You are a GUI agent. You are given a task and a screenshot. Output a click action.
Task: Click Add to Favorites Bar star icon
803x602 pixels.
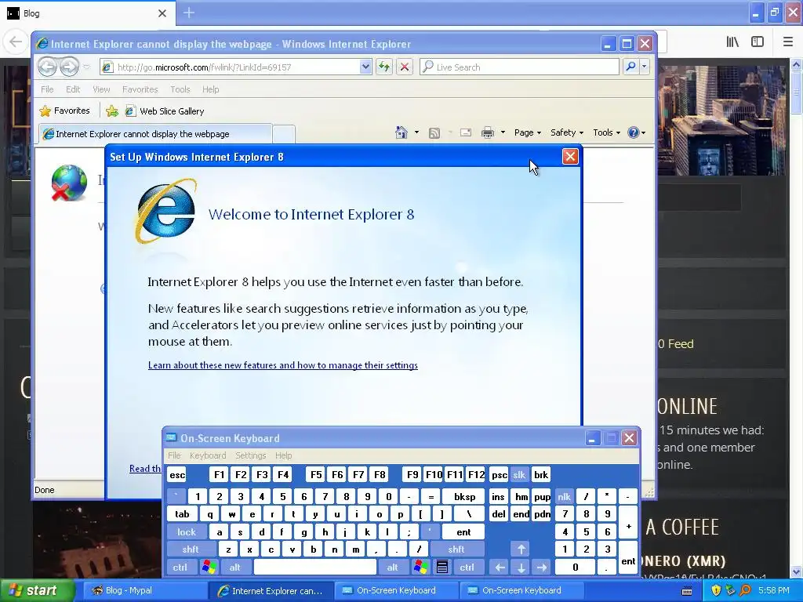click(x=111, y=111)
